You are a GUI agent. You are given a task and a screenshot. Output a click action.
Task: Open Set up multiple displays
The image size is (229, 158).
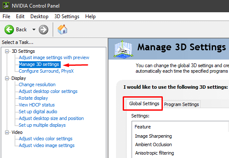pos(42,125)
